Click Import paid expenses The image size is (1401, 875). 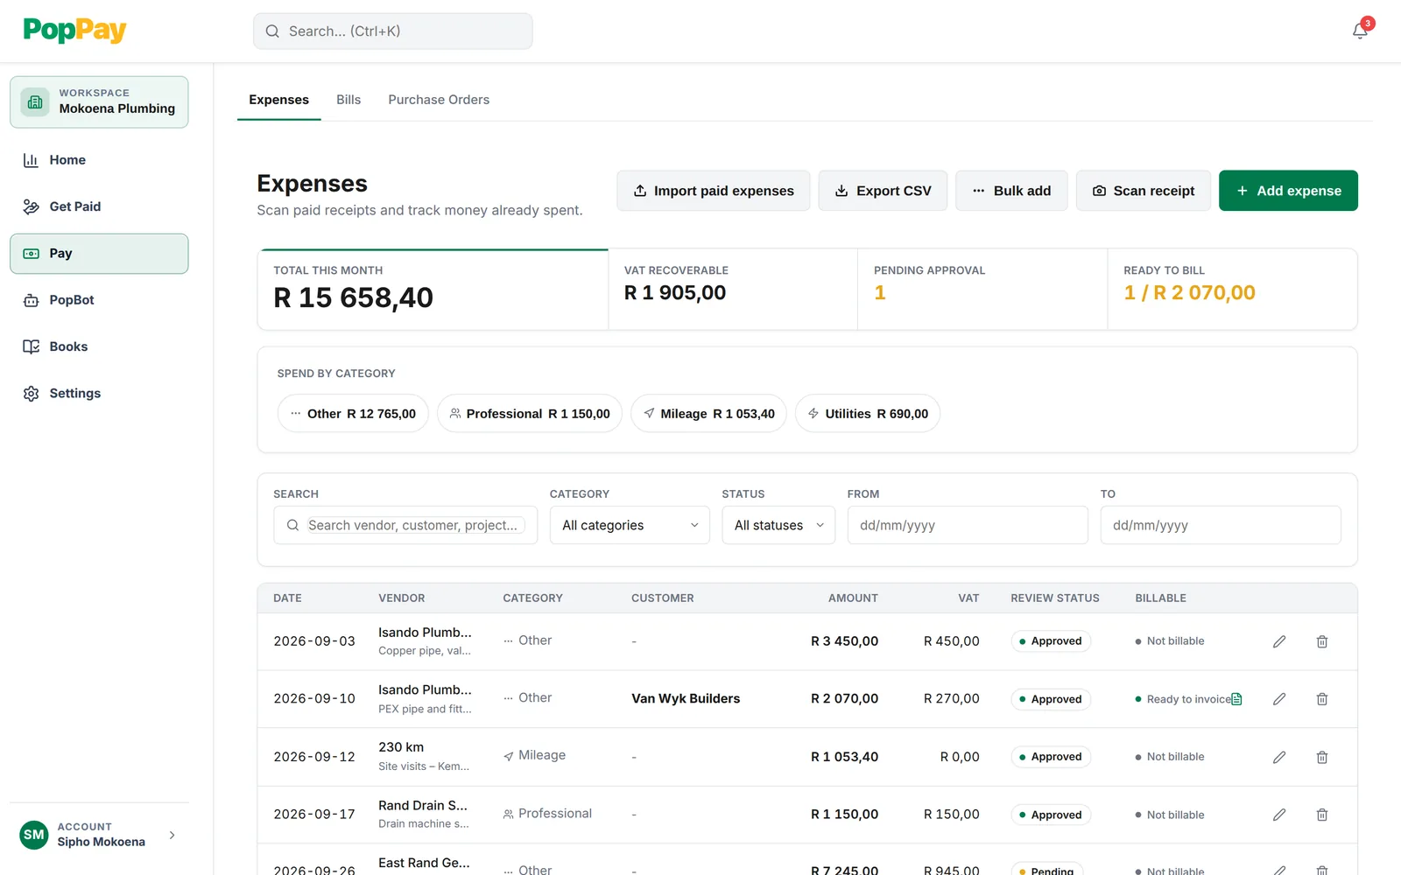[714, 191]
